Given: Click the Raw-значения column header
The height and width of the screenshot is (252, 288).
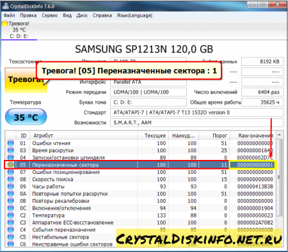Looking at the screenshot, I should click(252, 136).
